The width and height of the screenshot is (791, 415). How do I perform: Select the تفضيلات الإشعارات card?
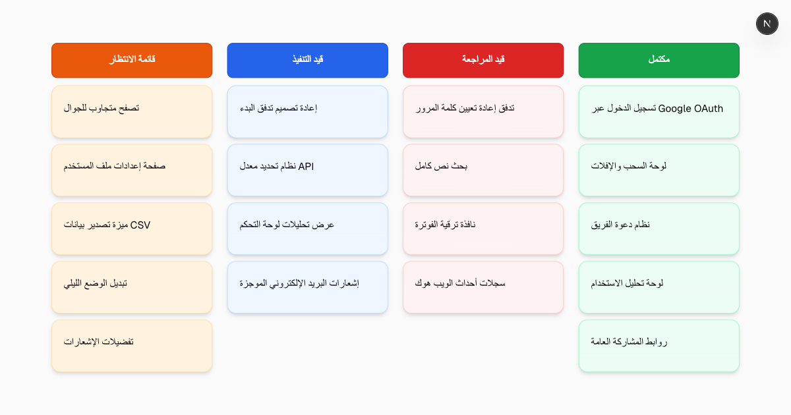point(132,346)
